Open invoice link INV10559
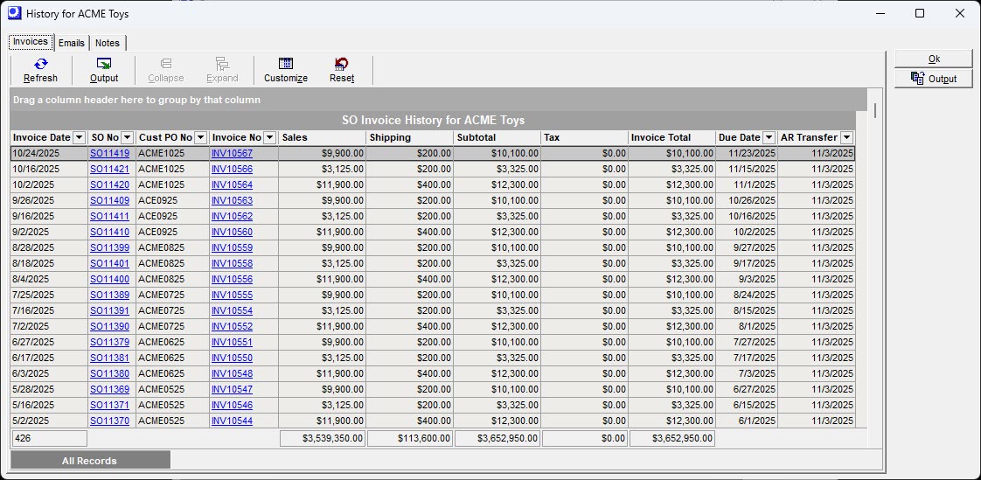The image size is (981, 480). [x=232, y=247]
